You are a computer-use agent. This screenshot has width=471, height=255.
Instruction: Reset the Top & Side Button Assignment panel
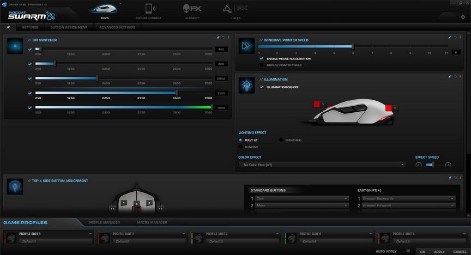(455, 178)
